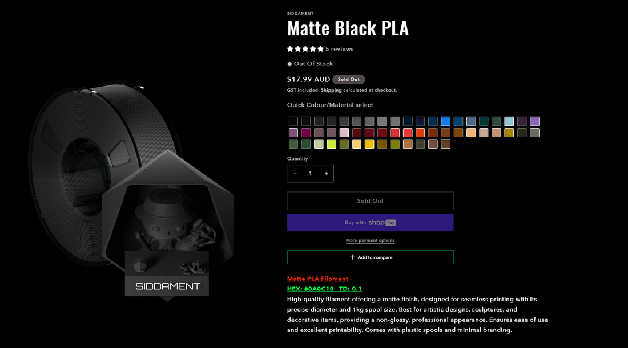Select the pale sage green swatch
The image size is (628, 348).
coord(319,144)
